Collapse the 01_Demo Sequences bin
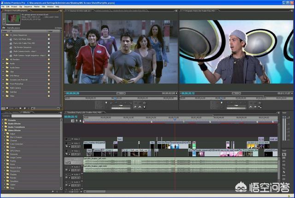 [3, 35]
